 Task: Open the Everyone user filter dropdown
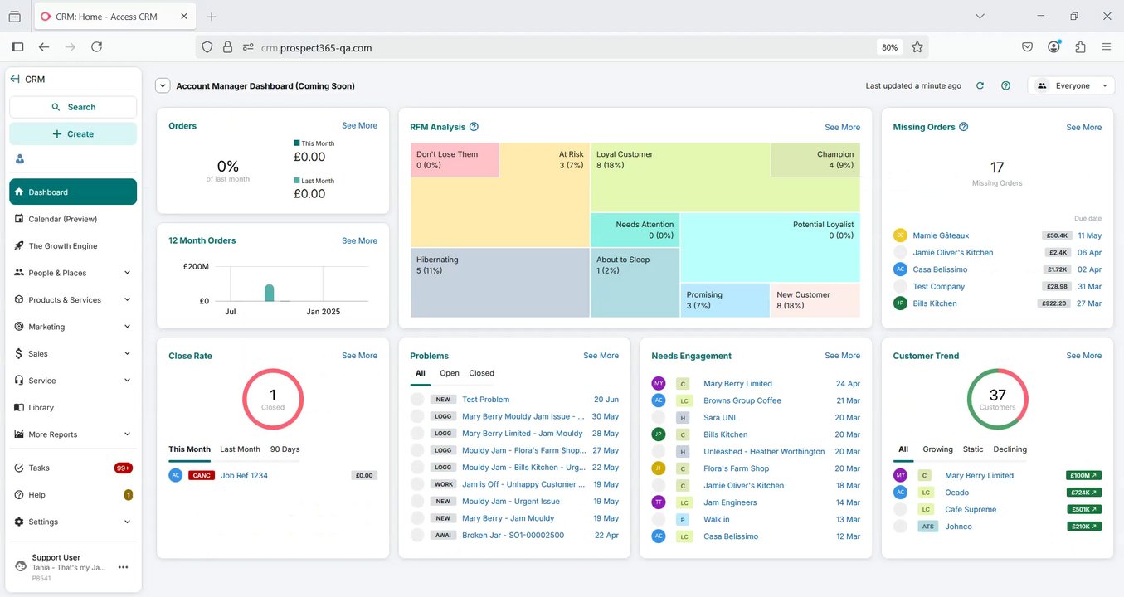(x=1071, y=85)
